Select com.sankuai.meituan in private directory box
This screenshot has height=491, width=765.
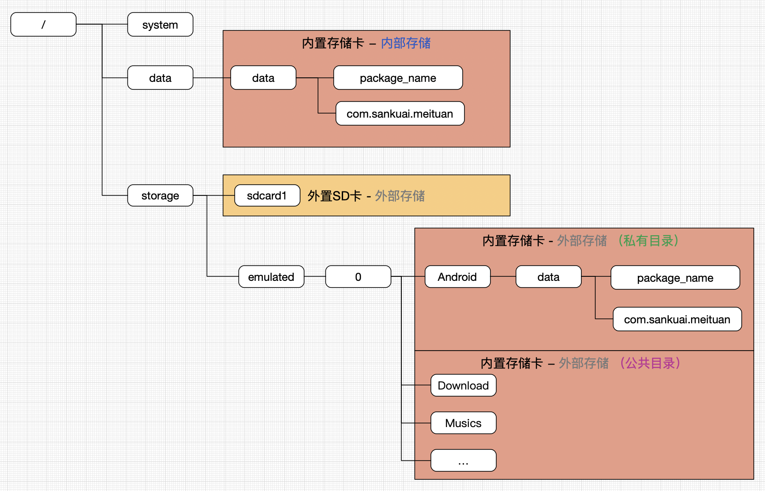677,319
